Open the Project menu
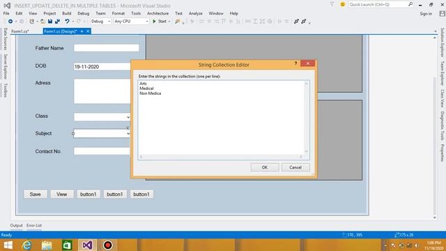This screenshot has width=446, height=251. click(49, 13)
